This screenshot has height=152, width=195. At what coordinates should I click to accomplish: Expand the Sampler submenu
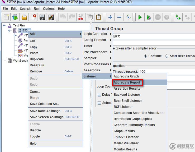tap(97, 58)
